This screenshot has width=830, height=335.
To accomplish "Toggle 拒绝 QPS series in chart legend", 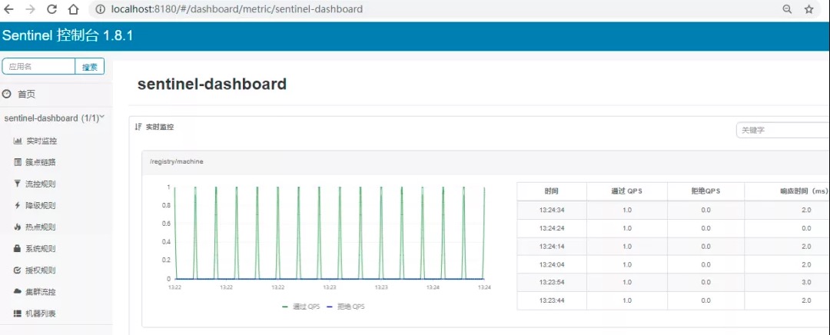I will pyautogui.click(x=346, y=307).
